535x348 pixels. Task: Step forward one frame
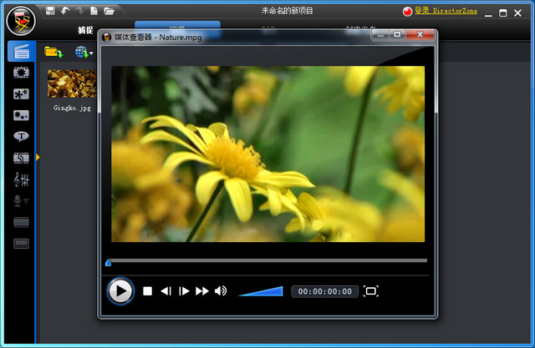point(184,291)
